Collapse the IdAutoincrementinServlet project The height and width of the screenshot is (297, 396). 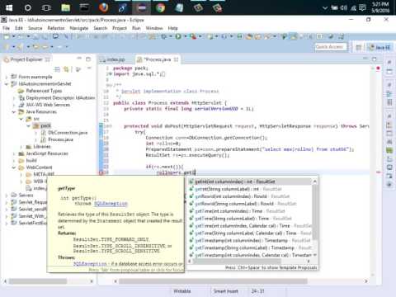coord(7,84)
